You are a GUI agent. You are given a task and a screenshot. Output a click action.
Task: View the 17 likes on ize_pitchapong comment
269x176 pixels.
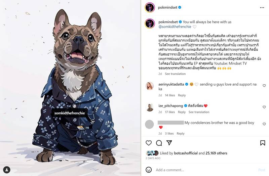[x=170, y=112]
